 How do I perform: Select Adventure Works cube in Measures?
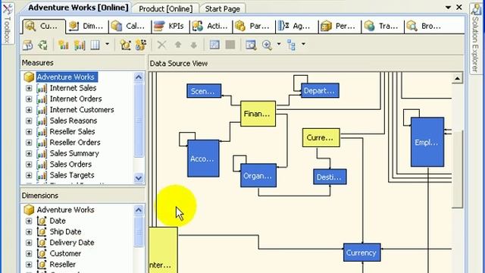point(66,77)
